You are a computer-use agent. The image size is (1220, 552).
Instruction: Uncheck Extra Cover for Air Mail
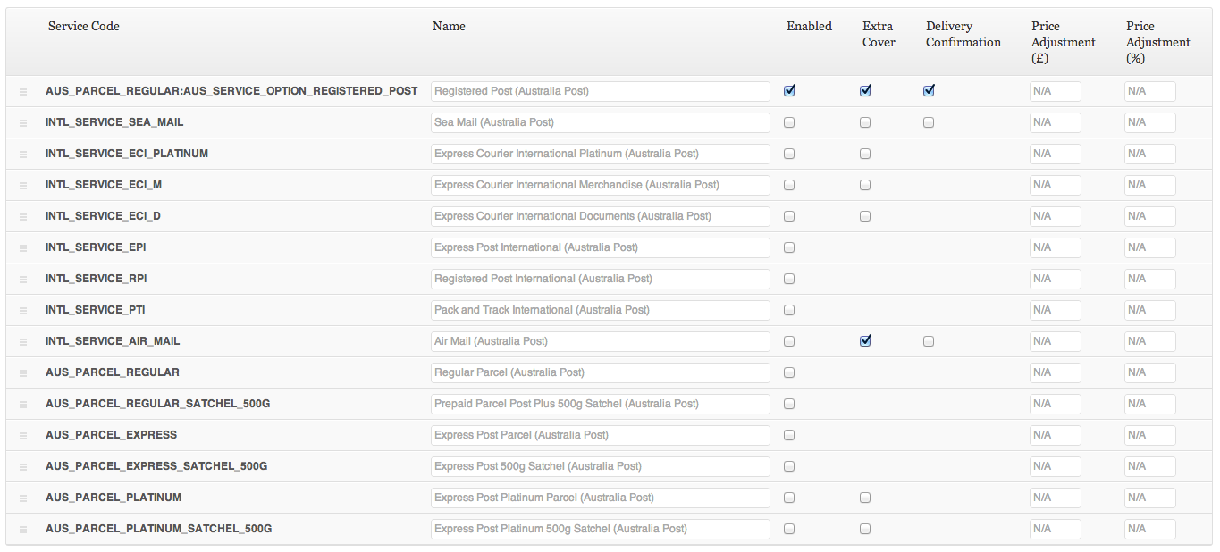coord(865,340)
